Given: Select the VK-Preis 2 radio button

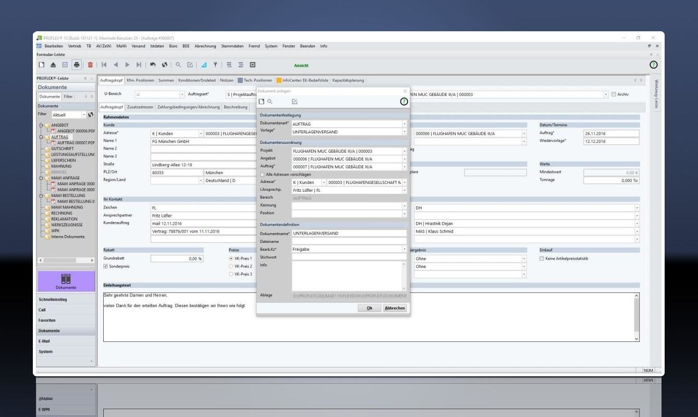Looking at the screenshot, I should (x=231, y=266).
